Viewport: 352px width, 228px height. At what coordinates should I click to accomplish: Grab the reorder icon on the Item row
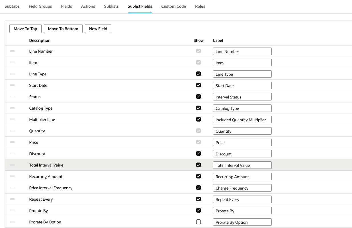pyautogui.click(x=12, y=62)
